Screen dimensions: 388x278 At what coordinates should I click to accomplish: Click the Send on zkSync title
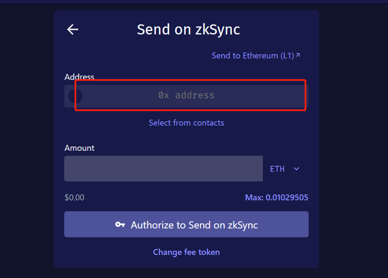189,30
